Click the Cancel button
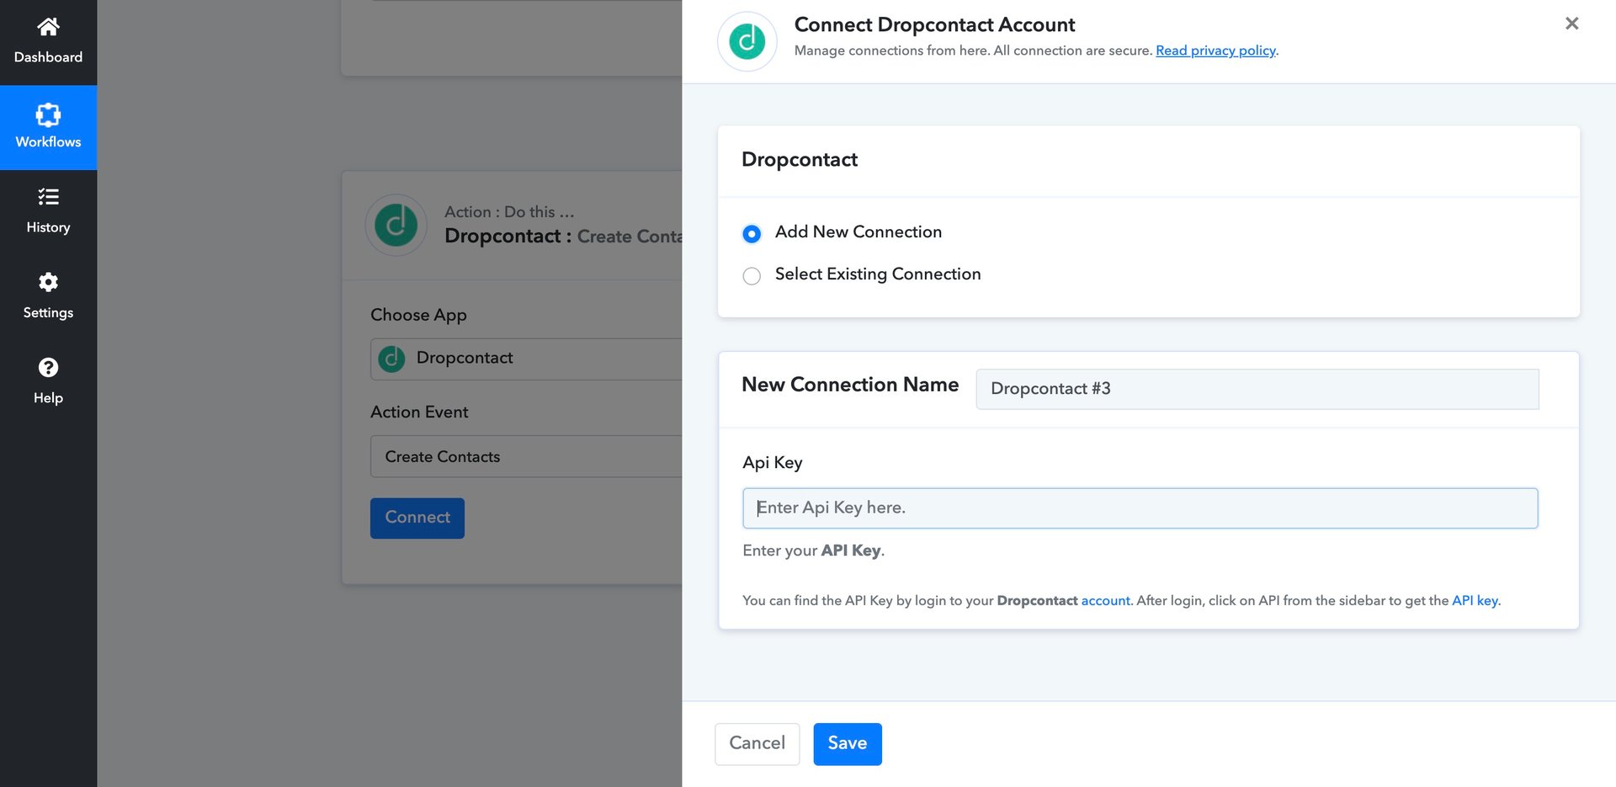1616x787 pixels. [757, 743]
